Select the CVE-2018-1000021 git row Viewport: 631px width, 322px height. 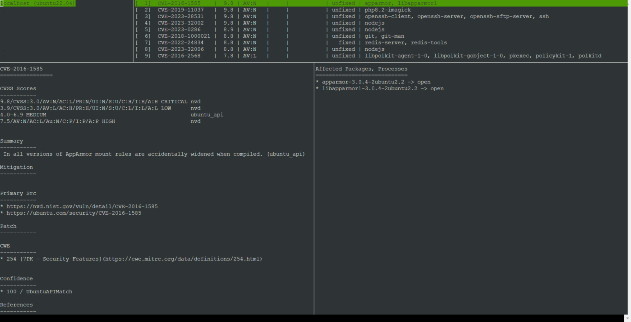click(184, 36)
